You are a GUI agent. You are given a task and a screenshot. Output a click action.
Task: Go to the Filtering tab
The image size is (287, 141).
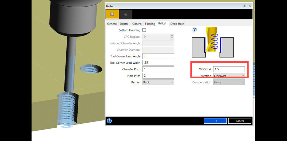tap(150, 24)
